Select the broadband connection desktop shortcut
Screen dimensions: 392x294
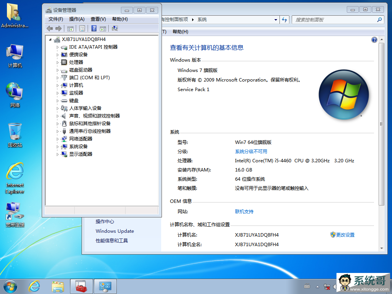click(15, 214)
